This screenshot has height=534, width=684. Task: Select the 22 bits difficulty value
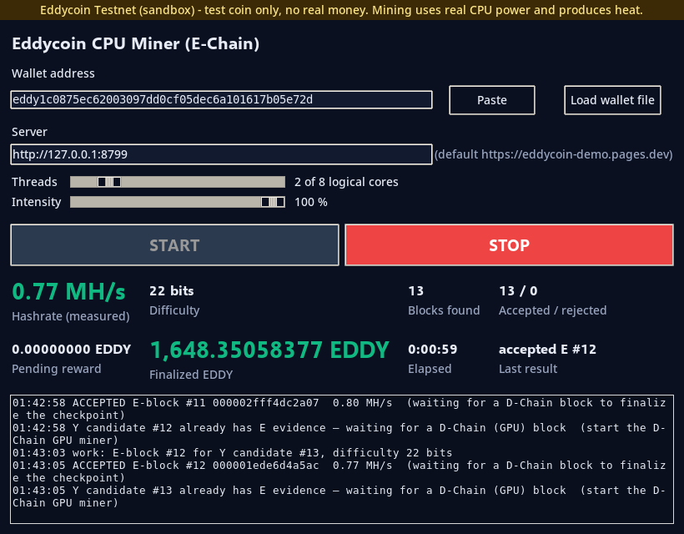[172, 291]
